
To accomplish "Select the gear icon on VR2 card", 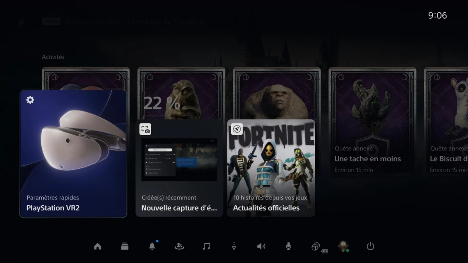I will (30, 100).
